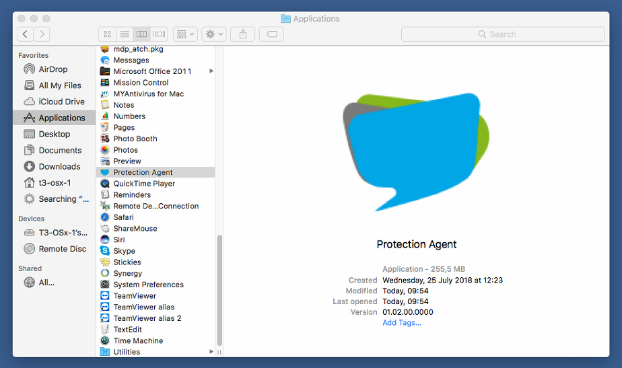Select MYAntivirus for Mac
Screen dimensions: 622x368
[x=155, y=94]
